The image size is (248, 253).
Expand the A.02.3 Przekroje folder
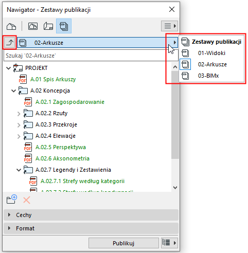19,125
